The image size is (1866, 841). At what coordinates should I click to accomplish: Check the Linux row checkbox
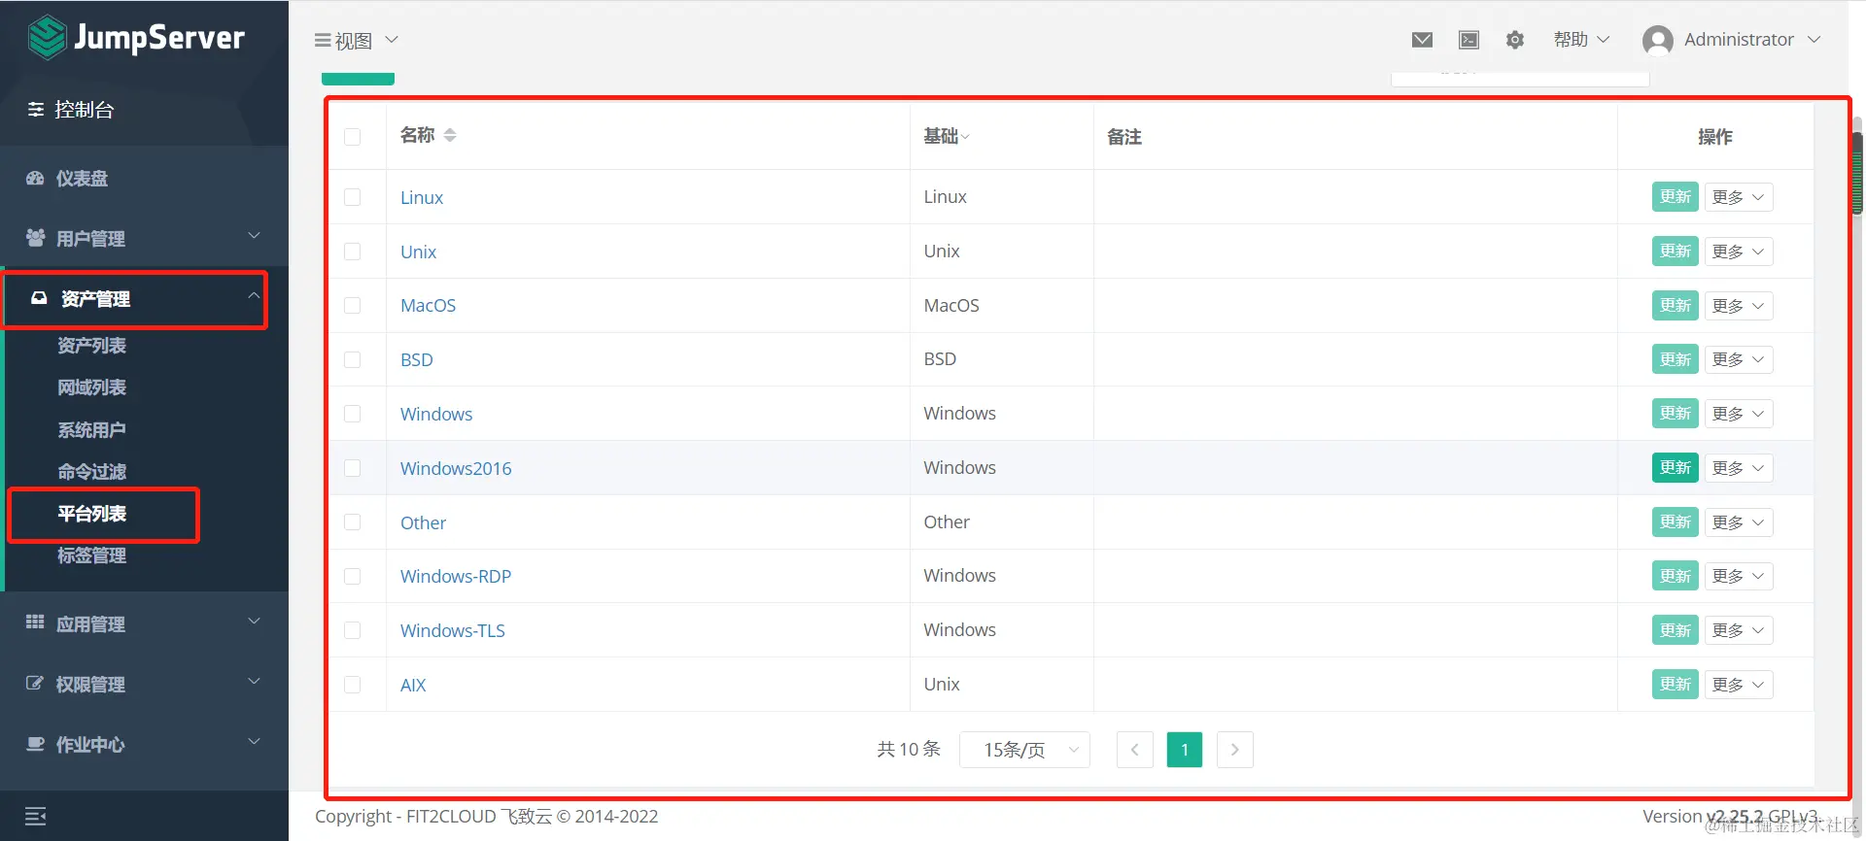(x=352, y=197)
